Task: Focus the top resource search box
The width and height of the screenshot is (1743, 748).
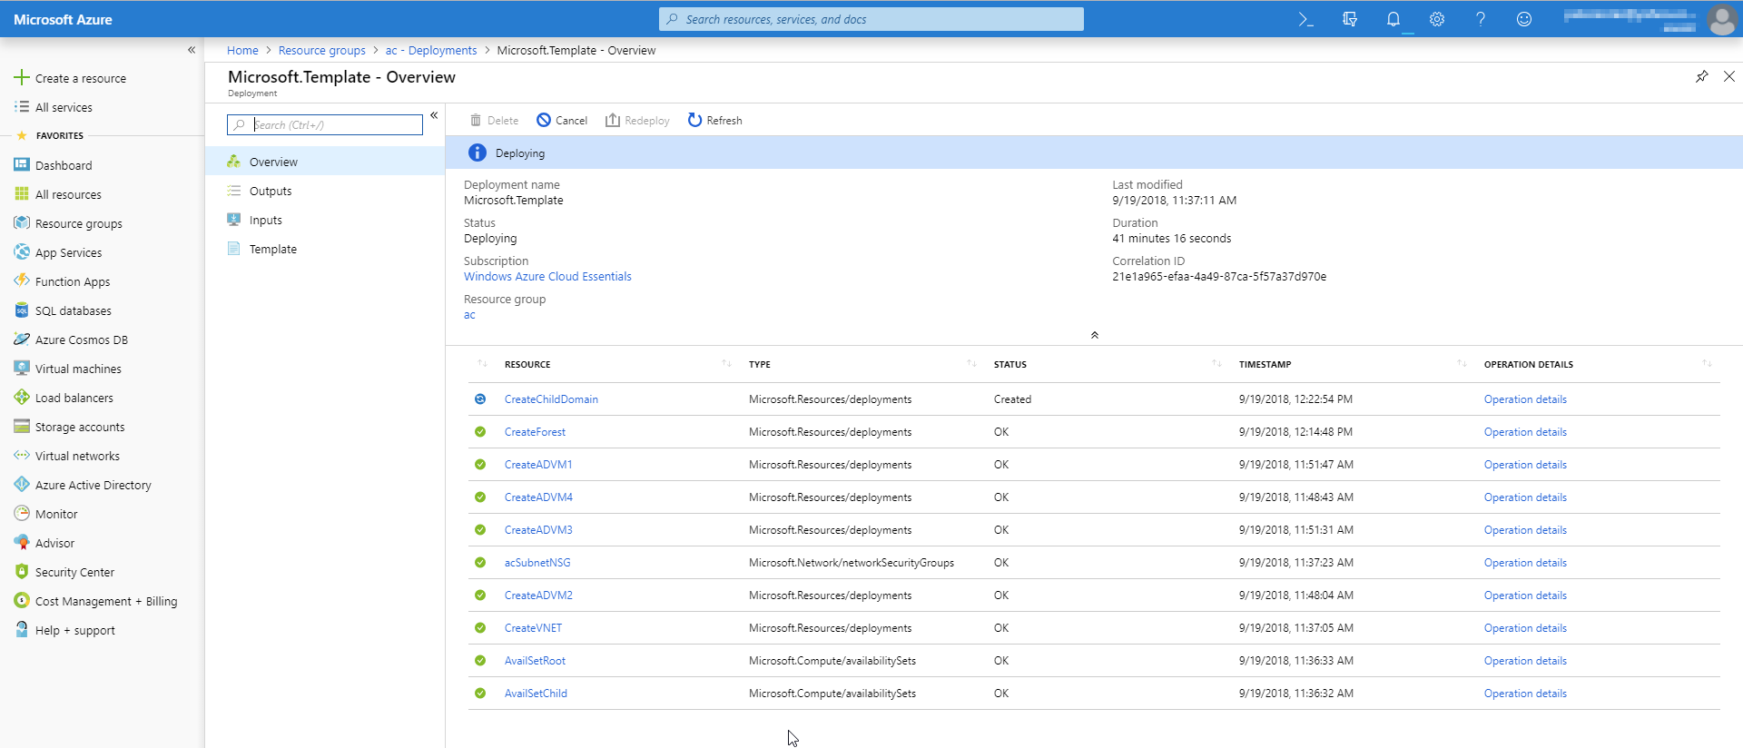Action: [871, 19]
